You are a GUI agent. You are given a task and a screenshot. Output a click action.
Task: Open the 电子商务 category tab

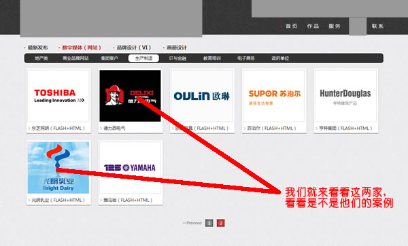(246, 58)
